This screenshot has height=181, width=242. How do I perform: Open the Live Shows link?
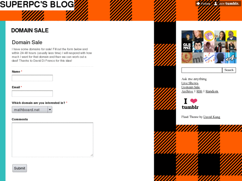190,83
